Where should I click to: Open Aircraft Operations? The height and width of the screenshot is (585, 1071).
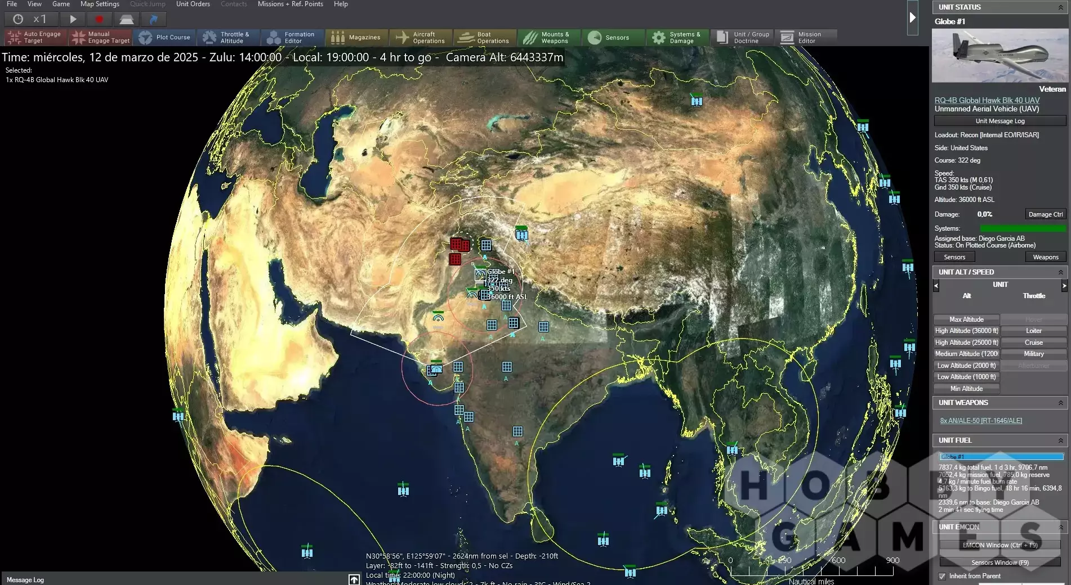[421, 38]
